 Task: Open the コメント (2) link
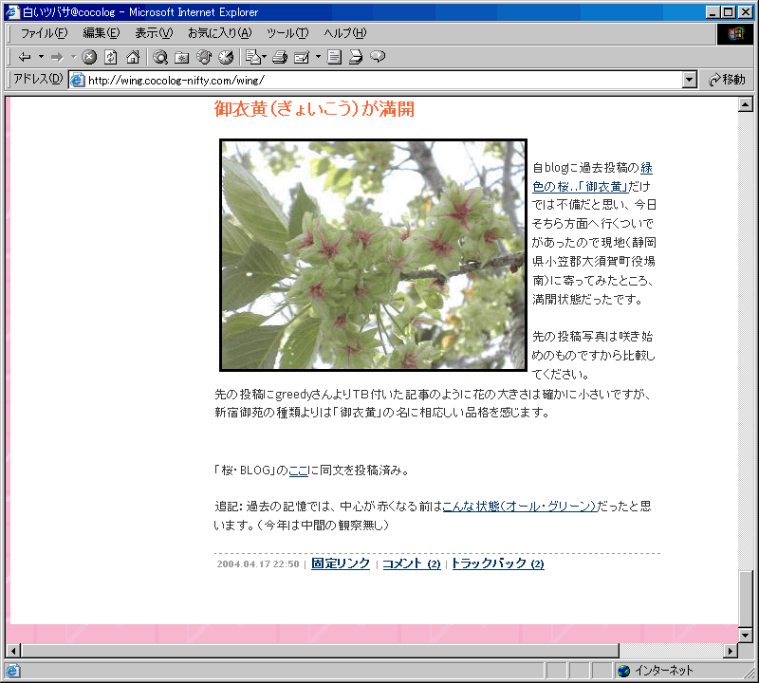412,563
